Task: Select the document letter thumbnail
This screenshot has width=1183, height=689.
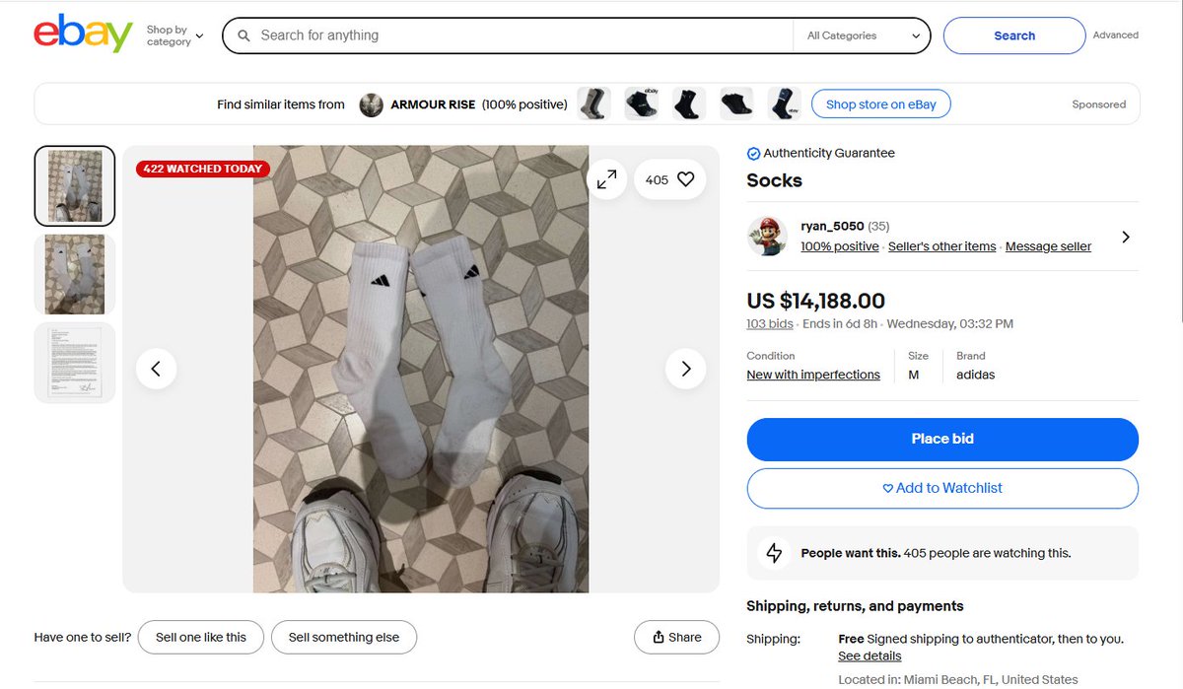Action: 75,363
